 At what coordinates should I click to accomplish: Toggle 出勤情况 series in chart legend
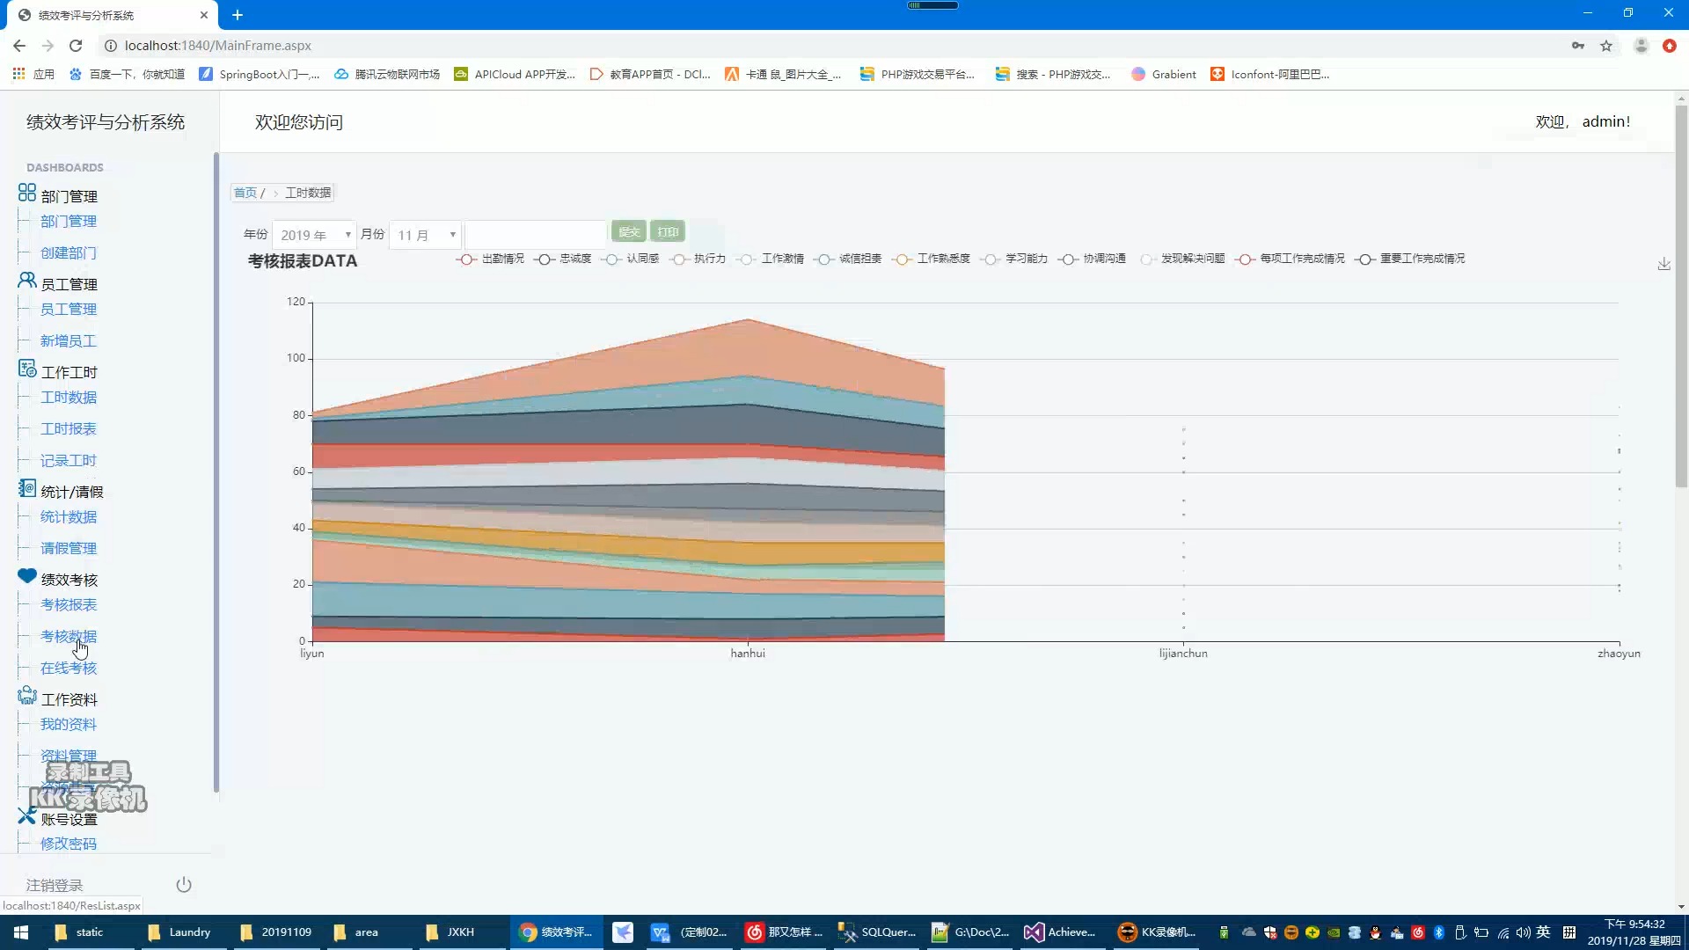[x=491, y=259]
